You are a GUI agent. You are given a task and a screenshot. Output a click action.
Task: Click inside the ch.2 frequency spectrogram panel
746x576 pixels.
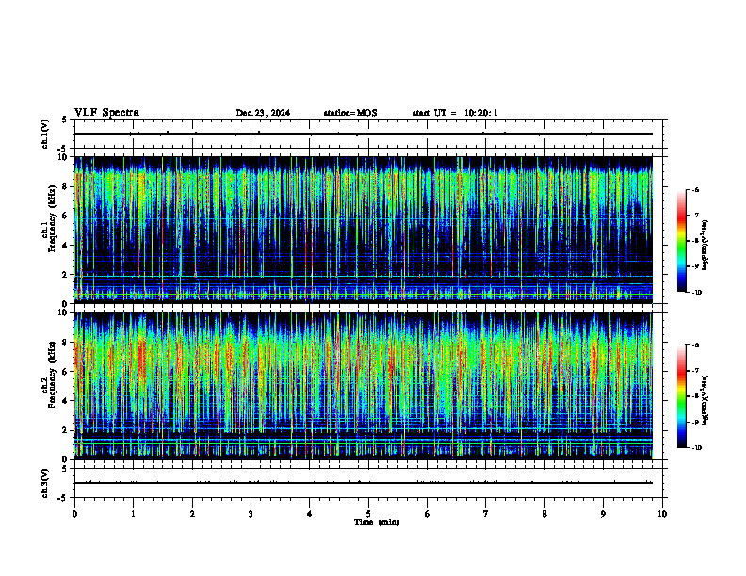tap(364, 386)
